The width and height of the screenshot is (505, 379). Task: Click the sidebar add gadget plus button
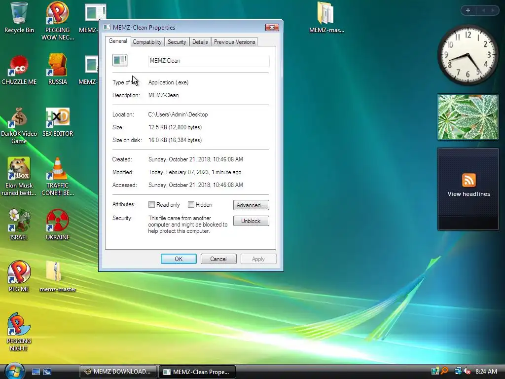(468, 10)
